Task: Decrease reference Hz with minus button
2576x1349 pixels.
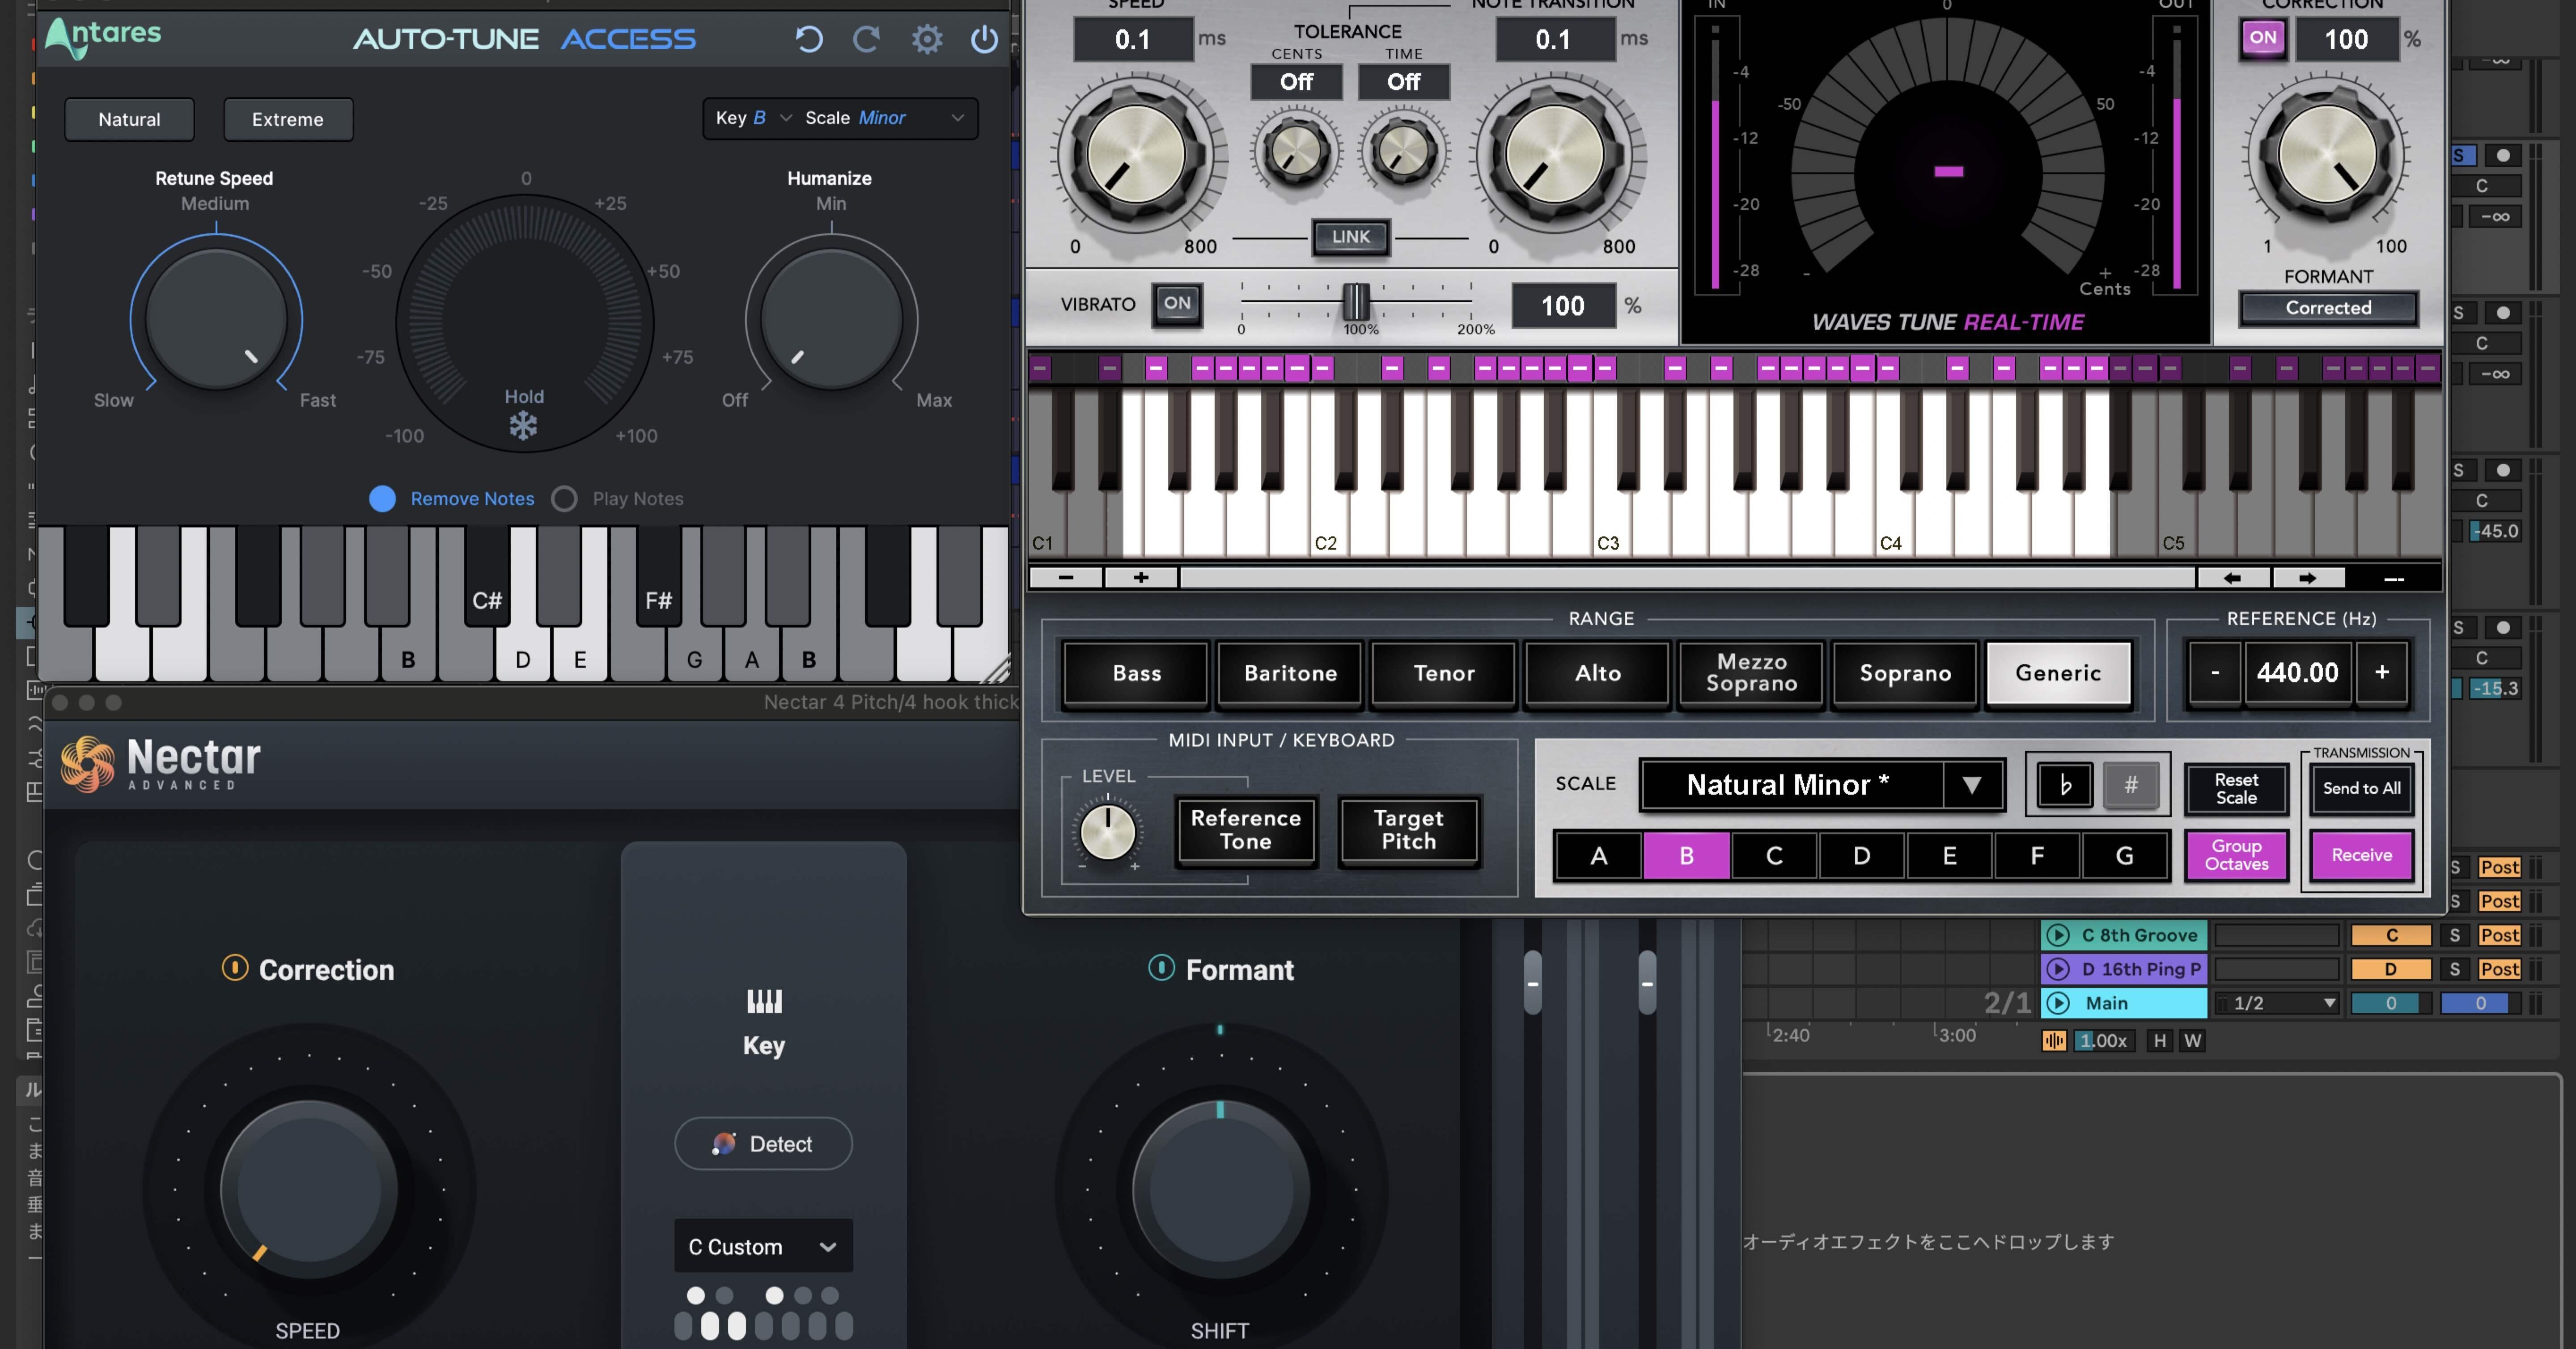Action: click(x=2215, y=673)
